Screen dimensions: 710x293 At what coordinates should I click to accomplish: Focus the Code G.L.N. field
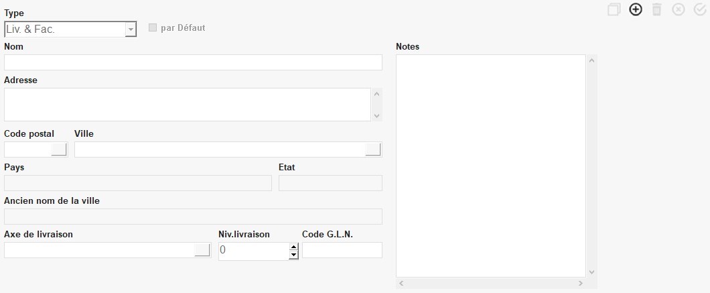coord(342,250)
